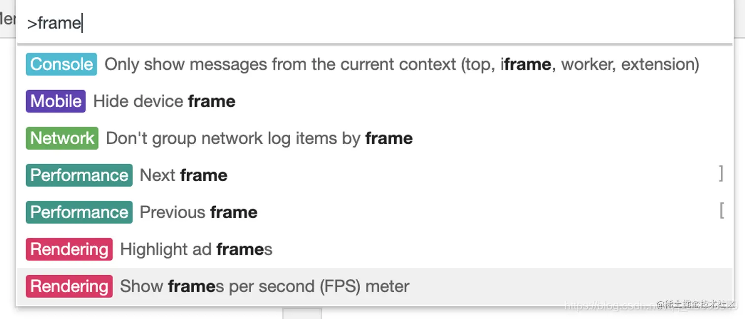This screenshot has width=745, height=319.
Task: Click the Rendering badge beside the FPS meter command
Action: [x=69, y=286]
